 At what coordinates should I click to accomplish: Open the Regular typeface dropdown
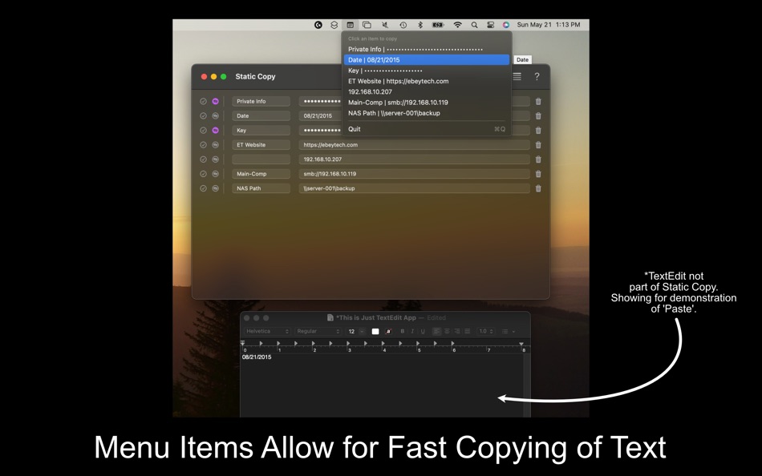click(318, 331)
